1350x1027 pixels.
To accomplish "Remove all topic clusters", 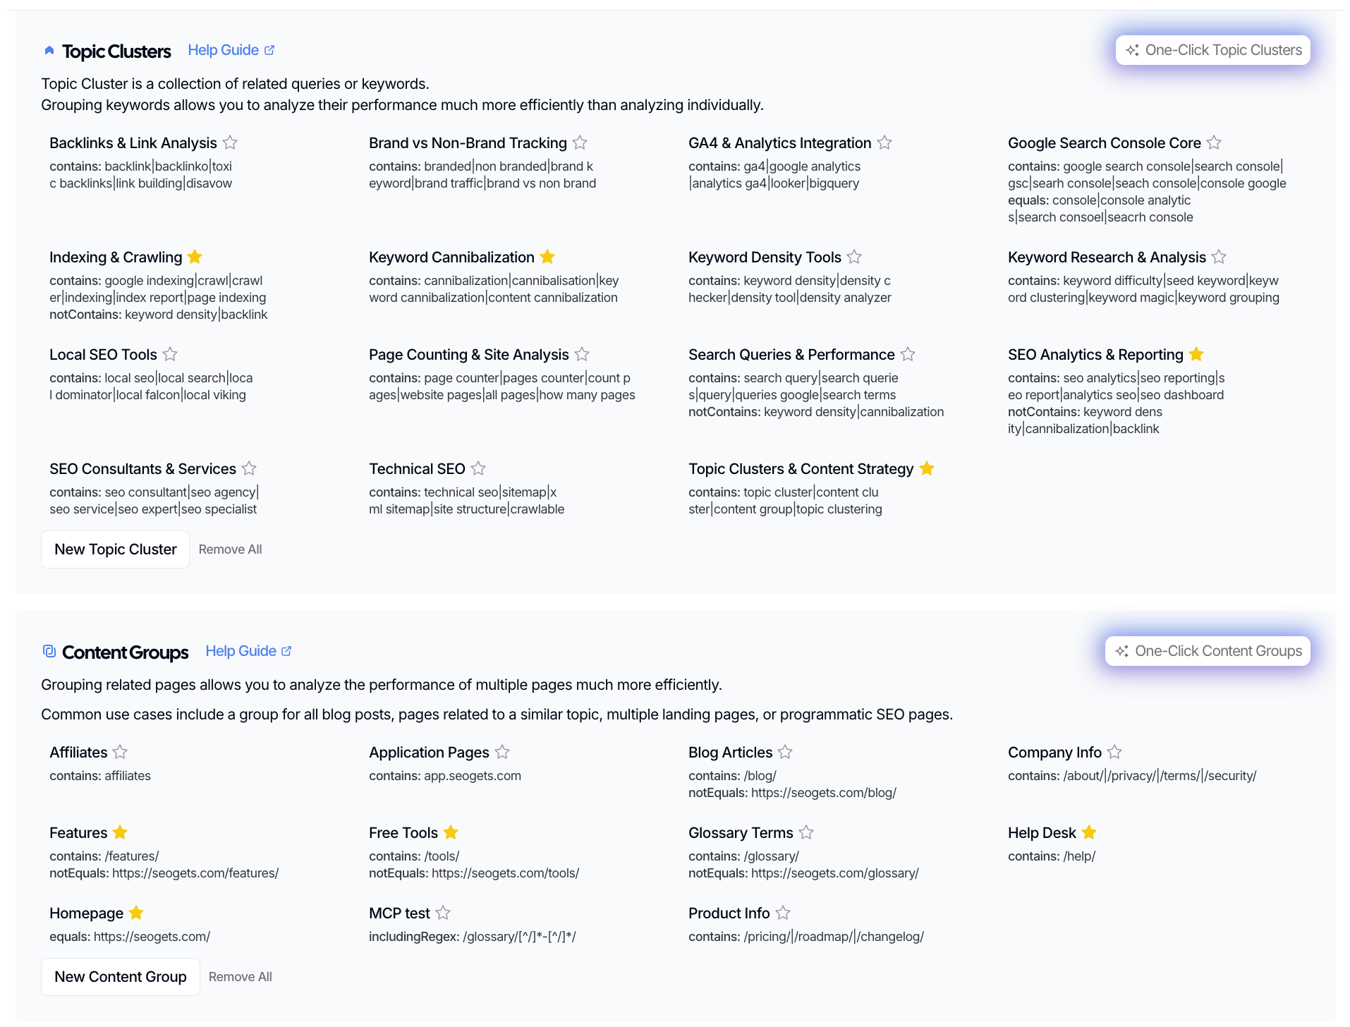I will point(230,549).
